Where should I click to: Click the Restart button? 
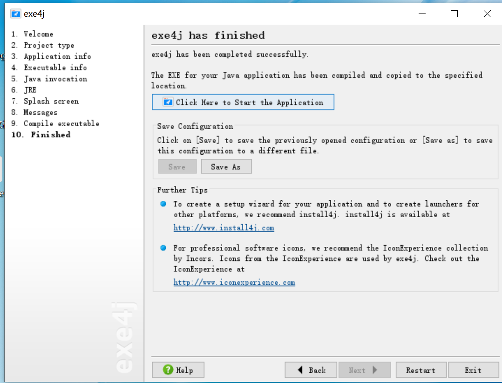421,369
